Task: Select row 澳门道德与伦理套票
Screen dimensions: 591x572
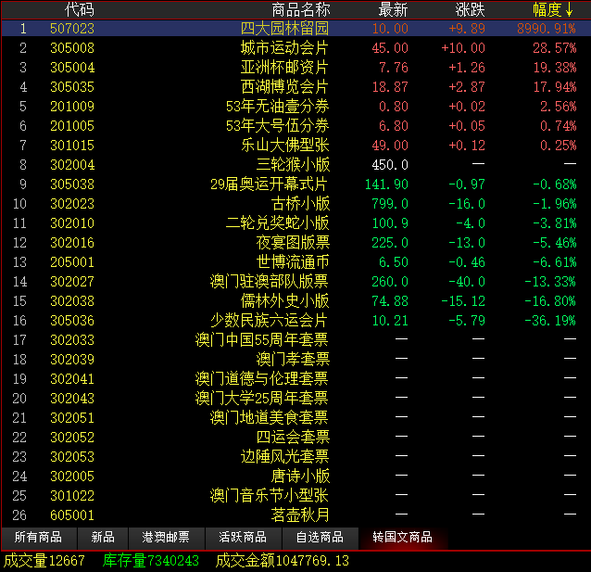Action: (295, 379)
